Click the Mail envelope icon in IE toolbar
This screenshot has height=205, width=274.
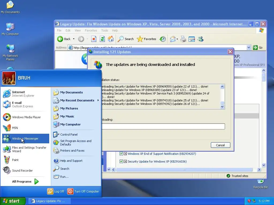click(x=173, y=39)
